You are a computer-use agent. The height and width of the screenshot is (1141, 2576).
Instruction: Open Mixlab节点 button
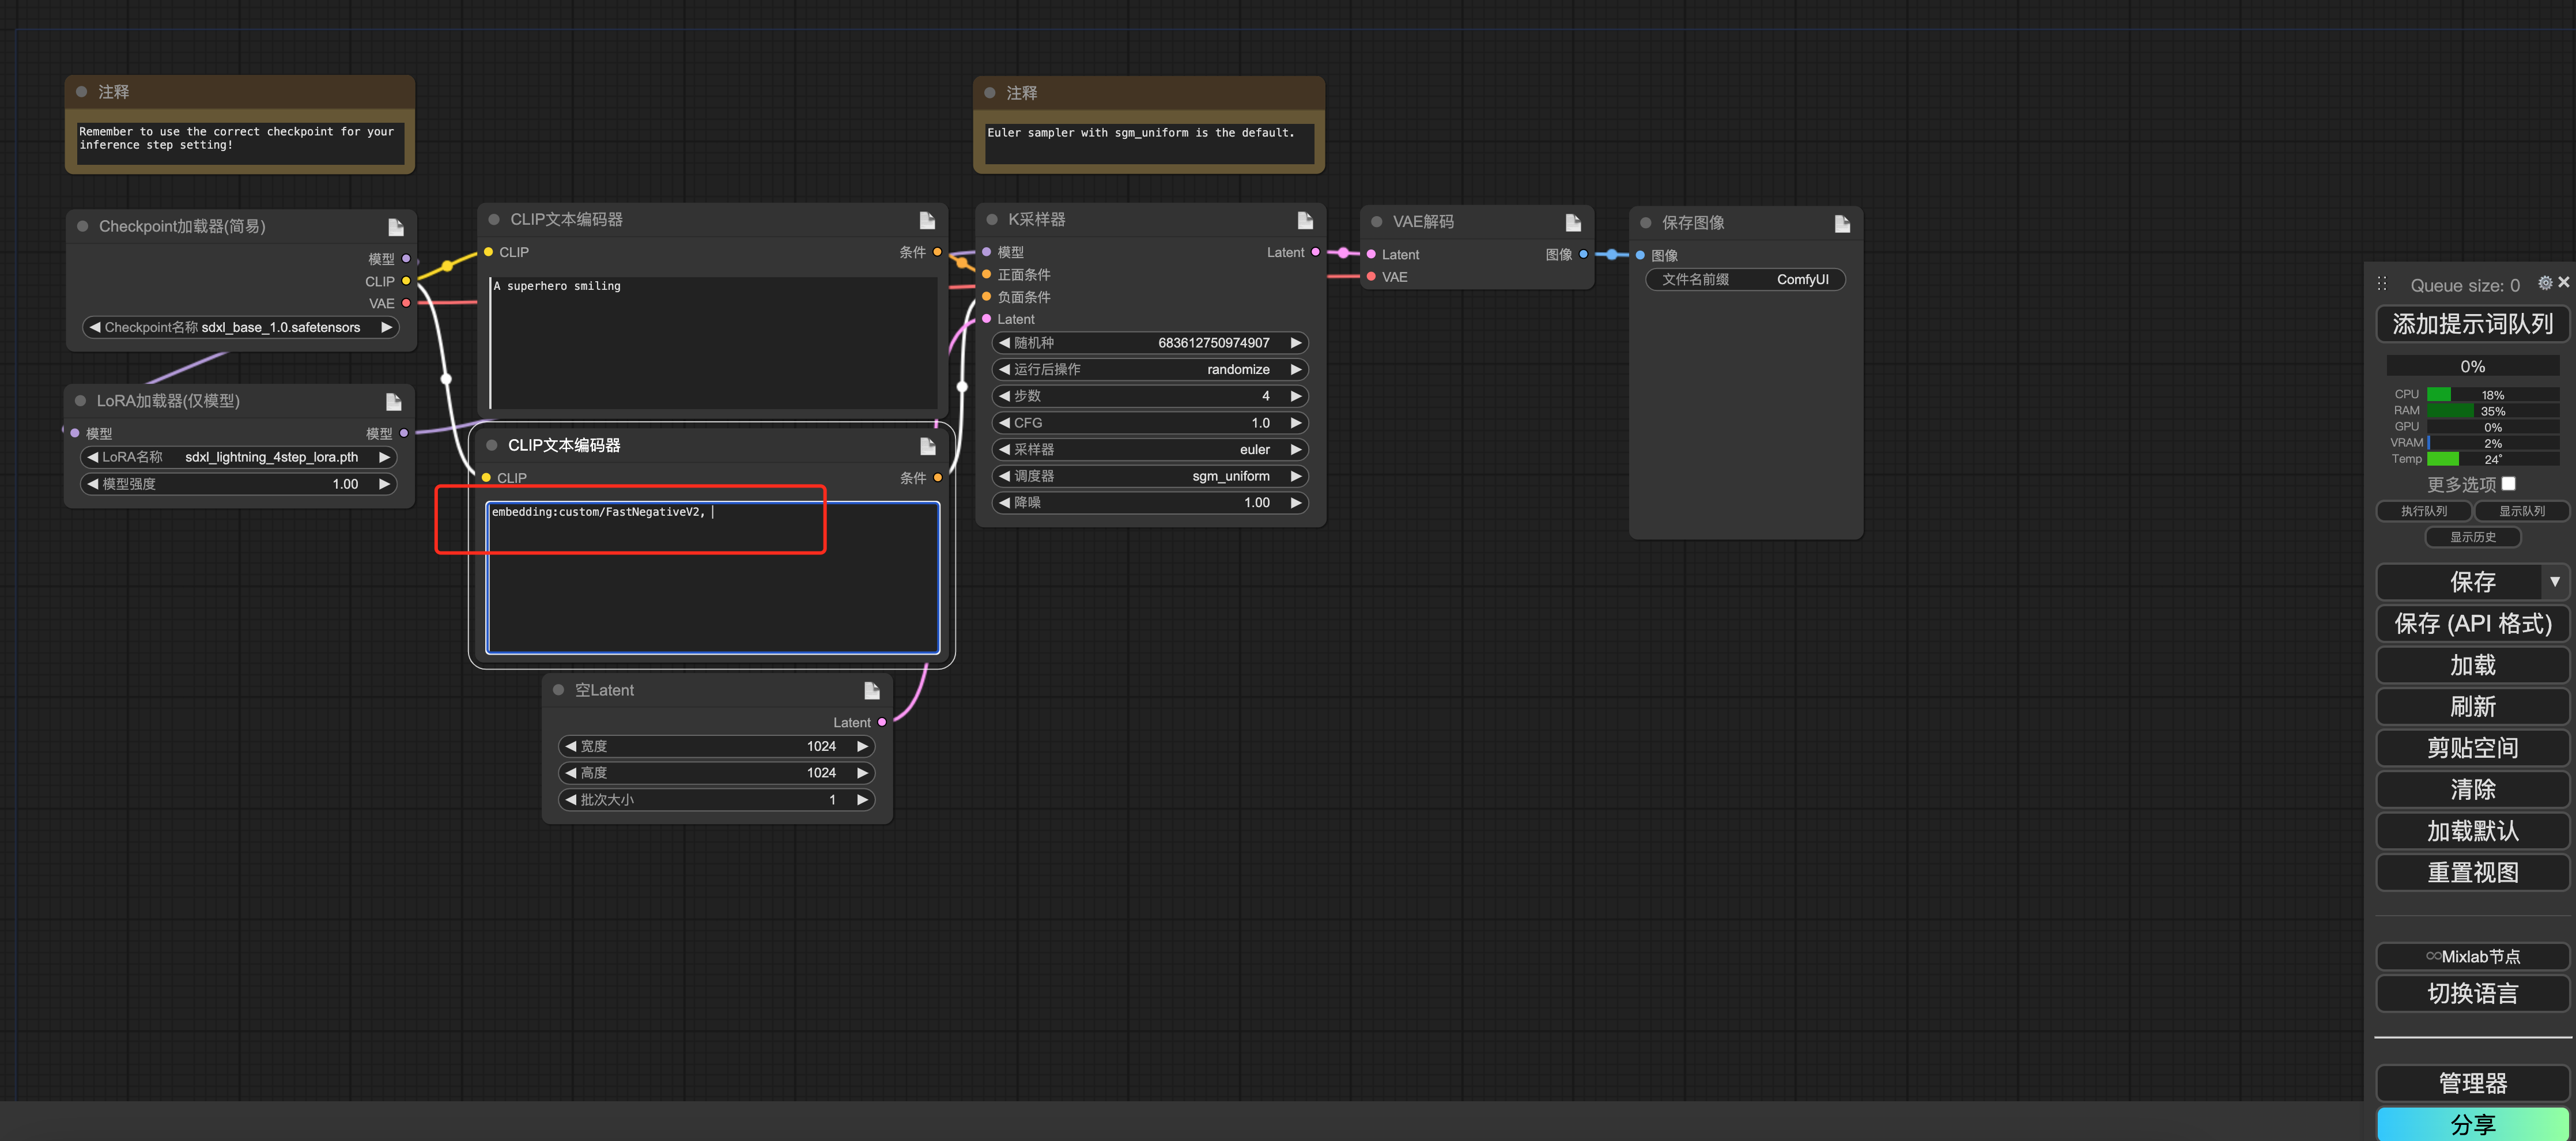[x=2472, y=957]
